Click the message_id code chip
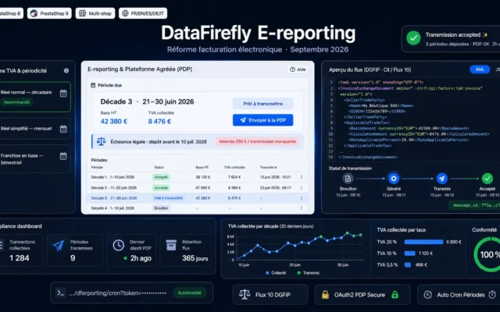Image resolution: width=500 pixels, height=312 pixels. [474, 205]
